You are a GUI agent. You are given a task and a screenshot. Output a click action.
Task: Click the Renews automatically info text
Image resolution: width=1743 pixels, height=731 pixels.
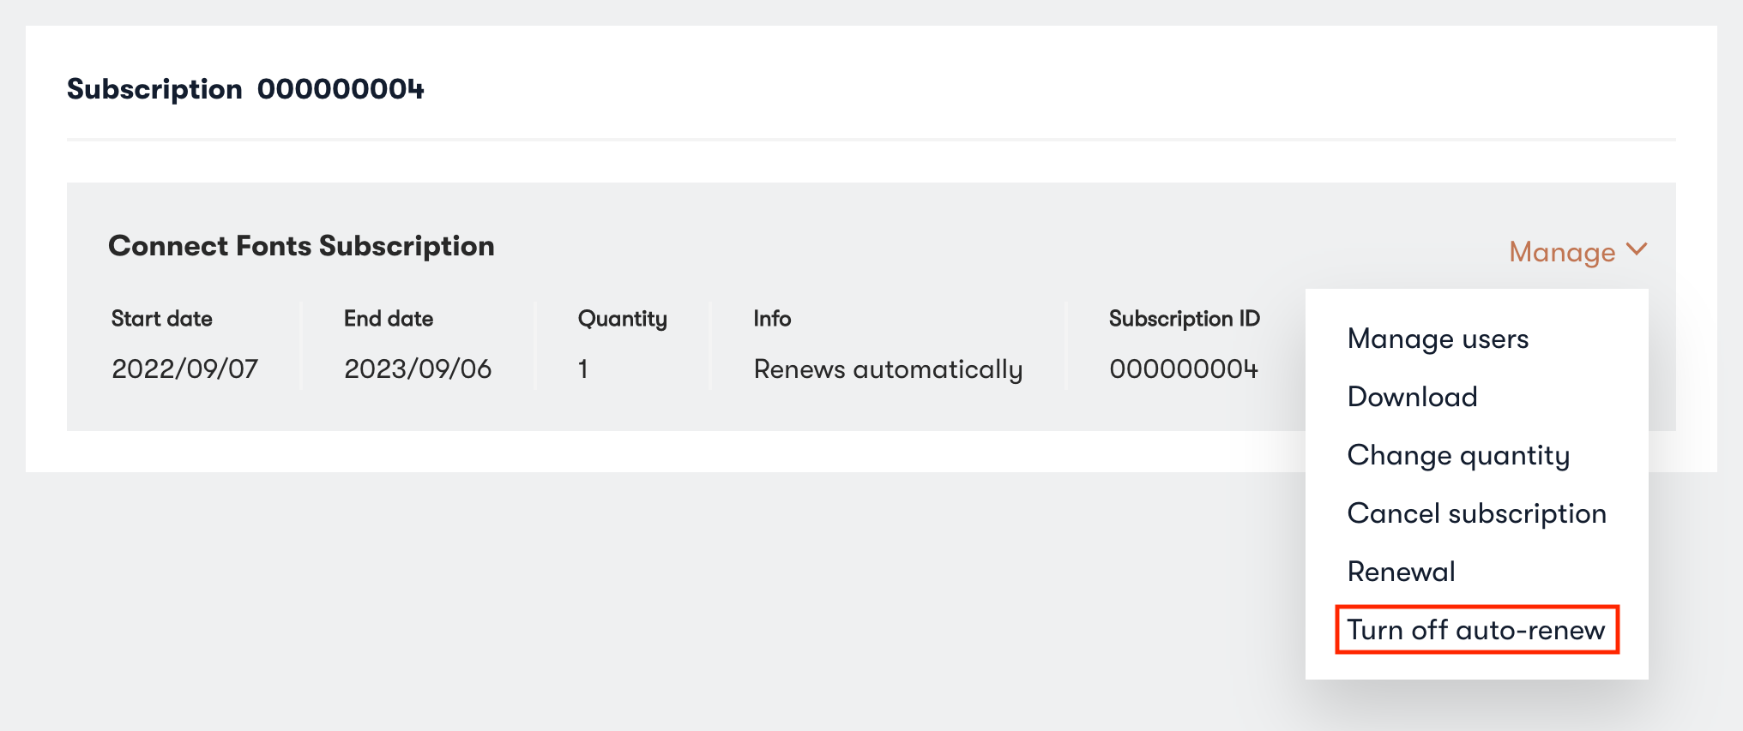[x=888, y=370]
